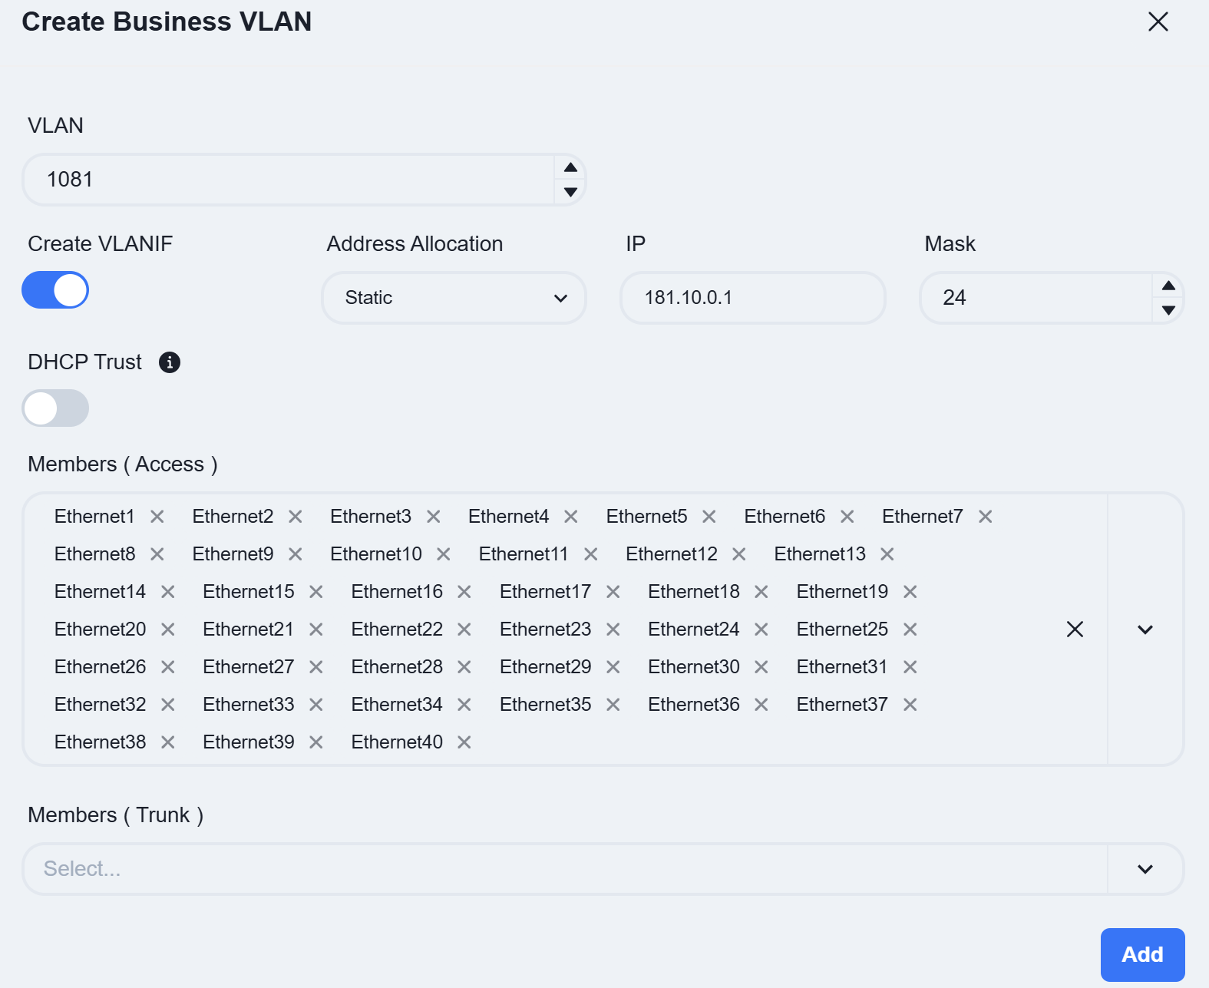
Task: Click the IP address input field
Action: (x=753, y=298)
